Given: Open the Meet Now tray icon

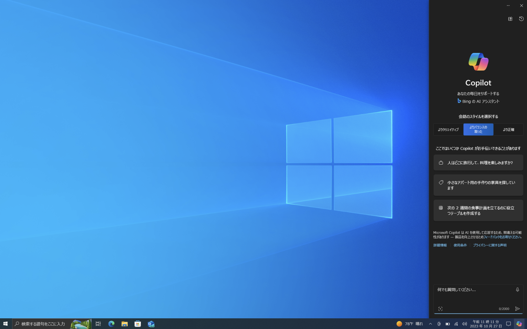Looking at the screenshot, I should click(439, 324).
